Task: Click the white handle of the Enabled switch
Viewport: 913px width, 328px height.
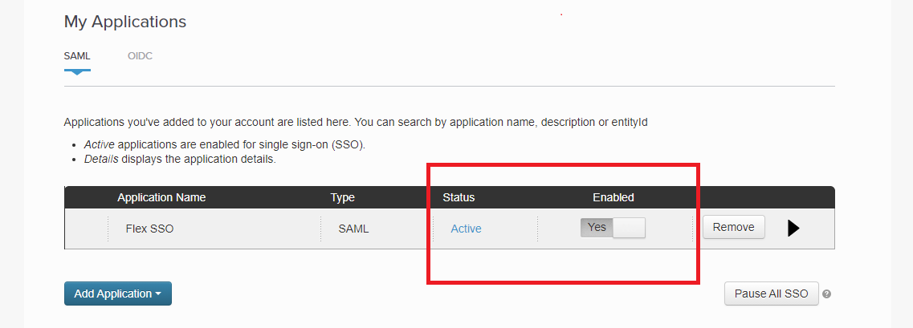Action: (629, 228)
